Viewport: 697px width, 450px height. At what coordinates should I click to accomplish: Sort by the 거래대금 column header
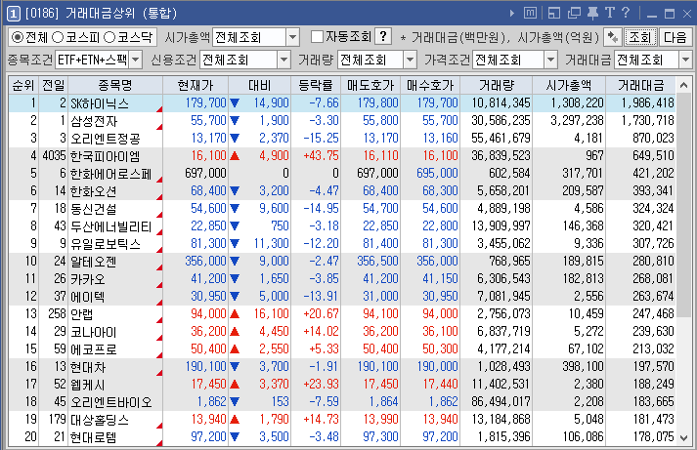click(641, 85)
